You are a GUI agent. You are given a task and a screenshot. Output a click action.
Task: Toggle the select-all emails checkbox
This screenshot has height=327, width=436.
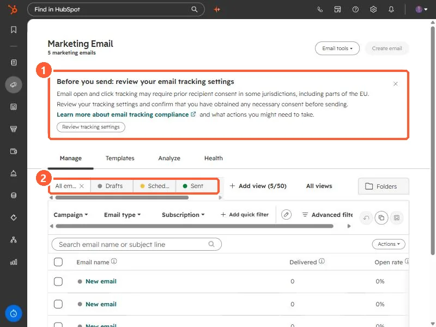coord(58,262)
